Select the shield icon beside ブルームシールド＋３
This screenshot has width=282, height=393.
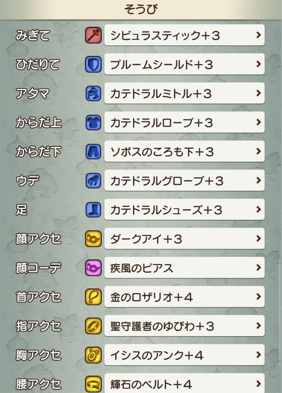(x=93, y=64)
